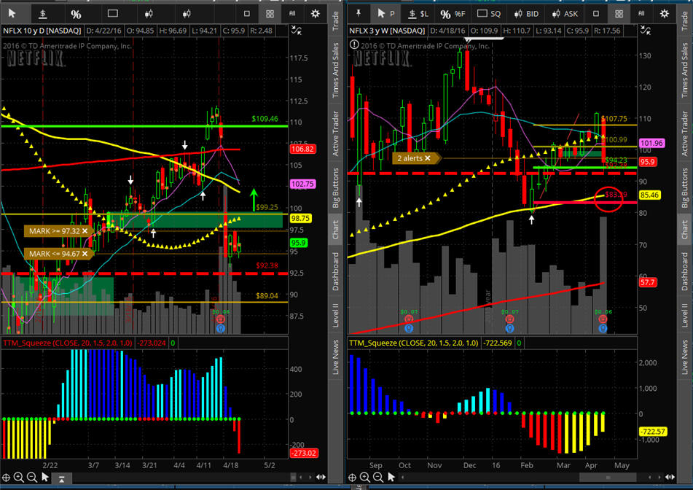Click the dollar price tool in left chart toolbar
The image size is (693, 490).
(43, 14)
